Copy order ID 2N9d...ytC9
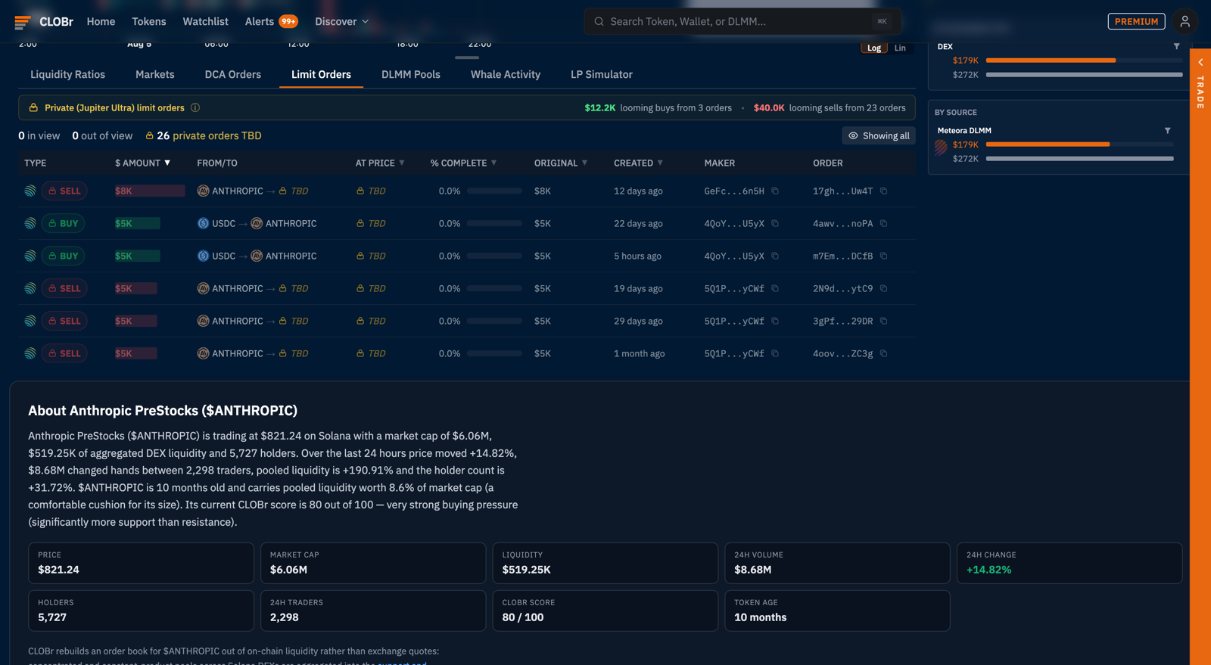The height and width of the screenshot is (665, 1211). 883,288
